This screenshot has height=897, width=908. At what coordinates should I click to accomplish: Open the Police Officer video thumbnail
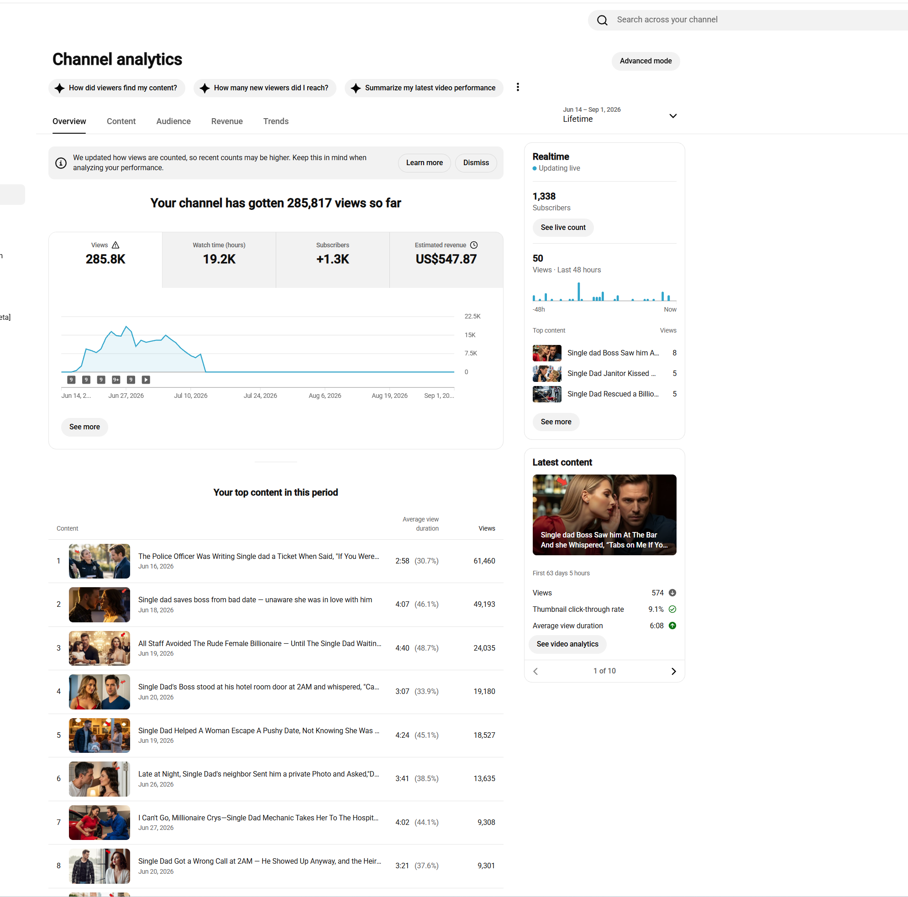(x=99, y=561)
